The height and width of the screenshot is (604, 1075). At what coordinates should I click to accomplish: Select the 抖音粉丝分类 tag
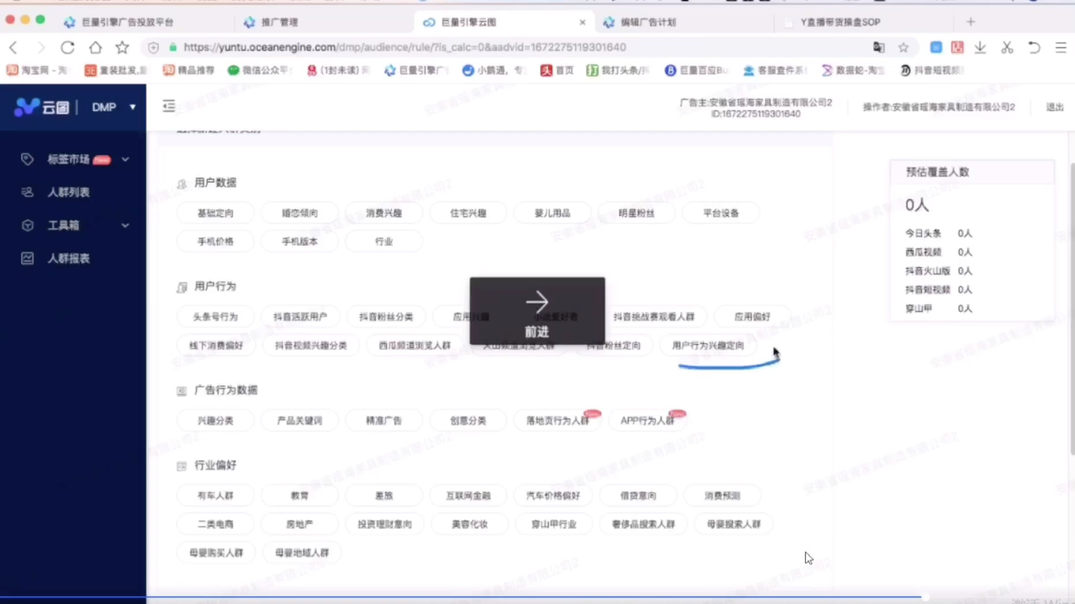(386, 316)
